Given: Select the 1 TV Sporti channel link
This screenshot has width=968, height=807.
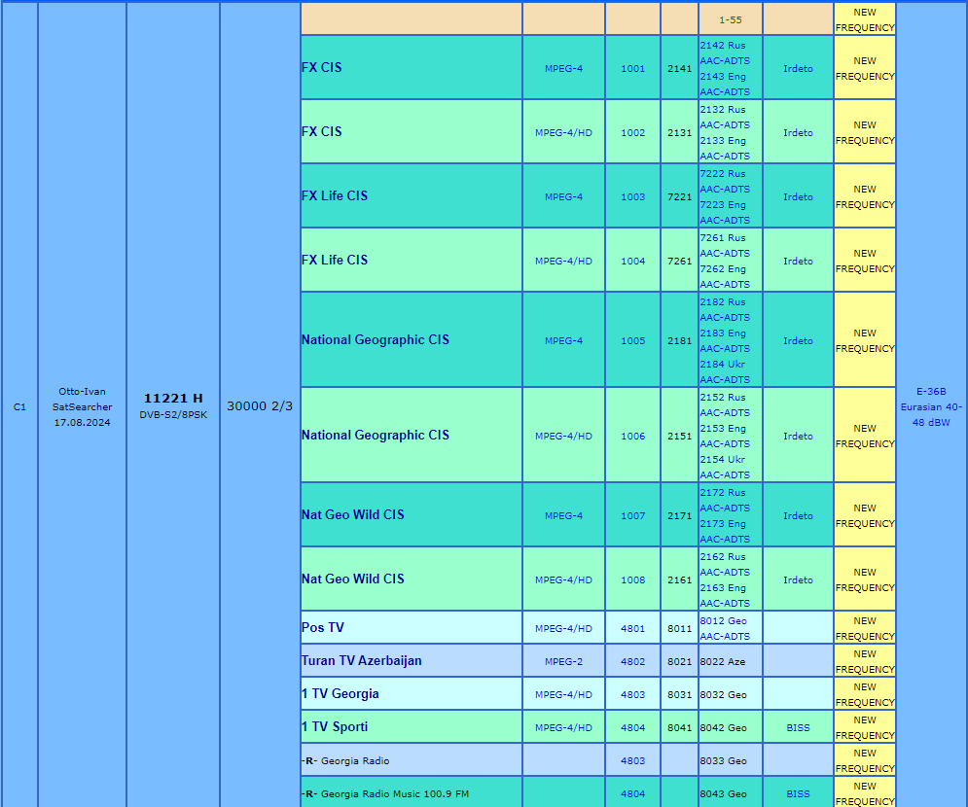Looking at the screenshot, I should pyautogui.click(x=334, y=727).
